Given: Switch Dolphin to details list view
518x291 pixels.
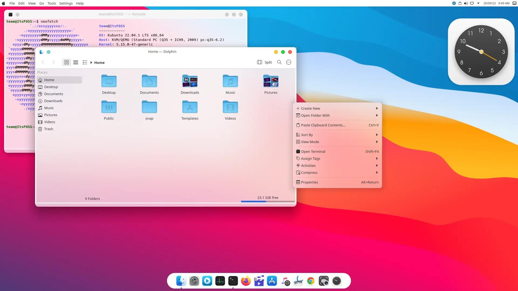Looking at the screenshot, I should (85, 62).
